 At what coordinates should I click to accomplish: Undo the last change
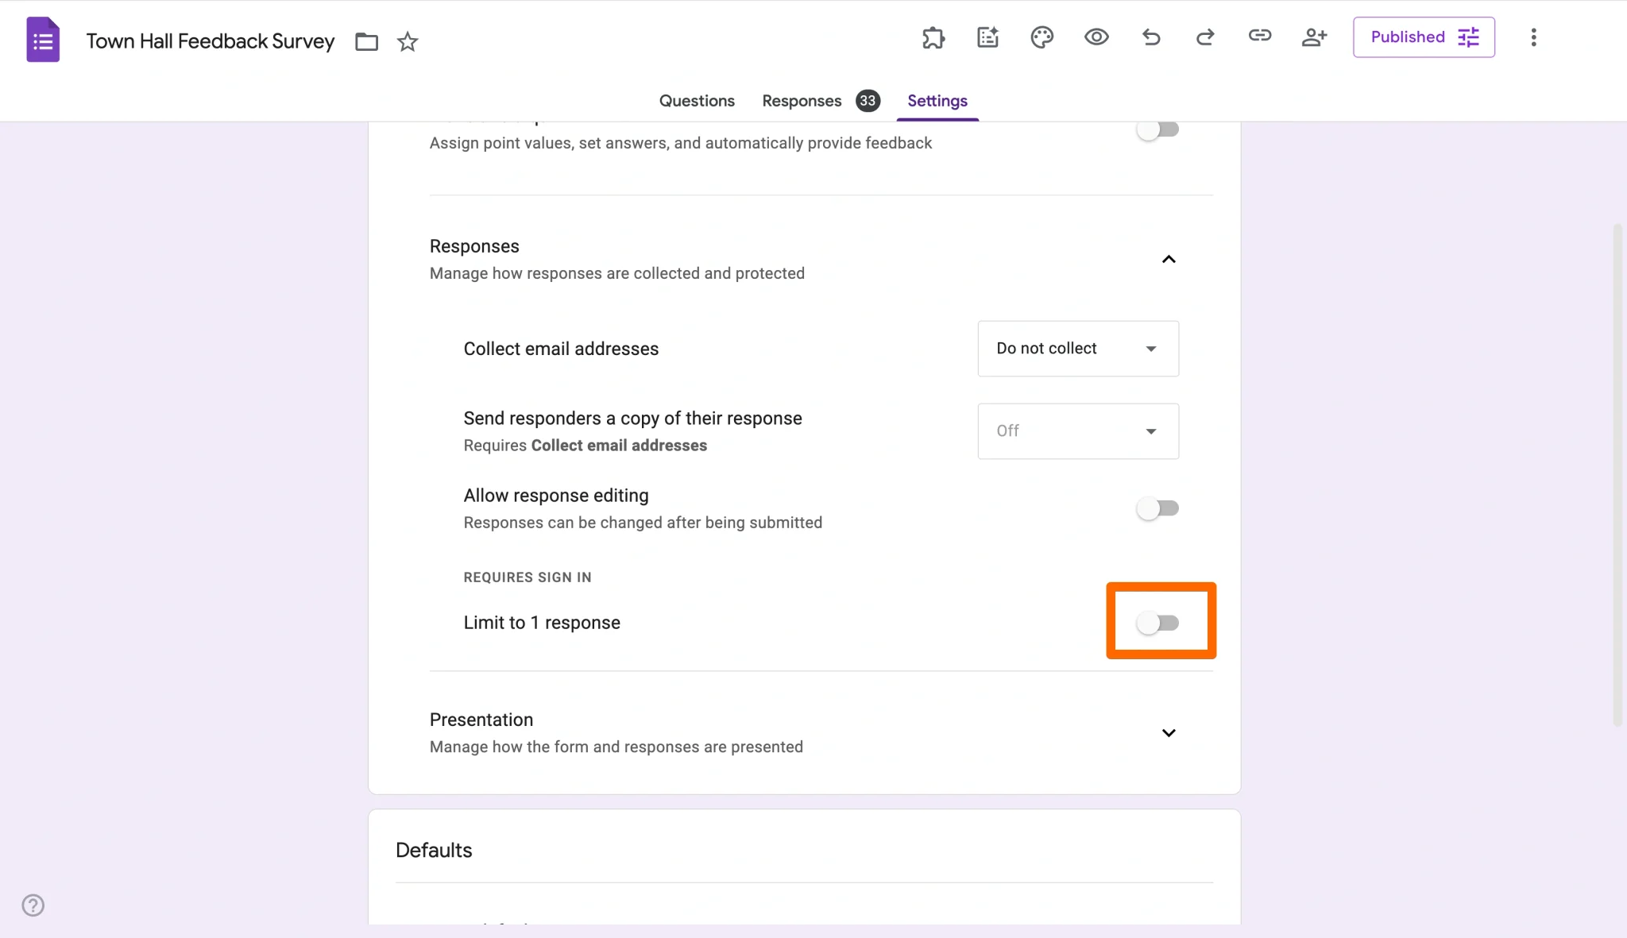click(x=1151, y=37)
